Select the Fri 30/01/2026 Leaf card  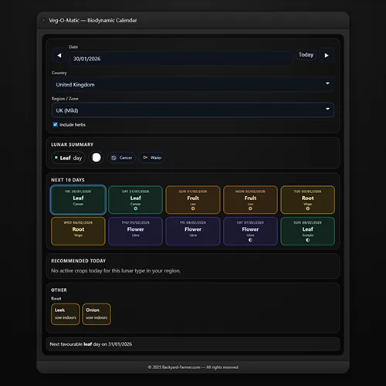[x=78, y=200]
